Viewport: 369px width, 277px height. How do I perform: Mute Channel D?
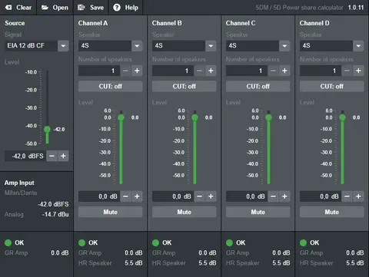(x=332, y=212)
